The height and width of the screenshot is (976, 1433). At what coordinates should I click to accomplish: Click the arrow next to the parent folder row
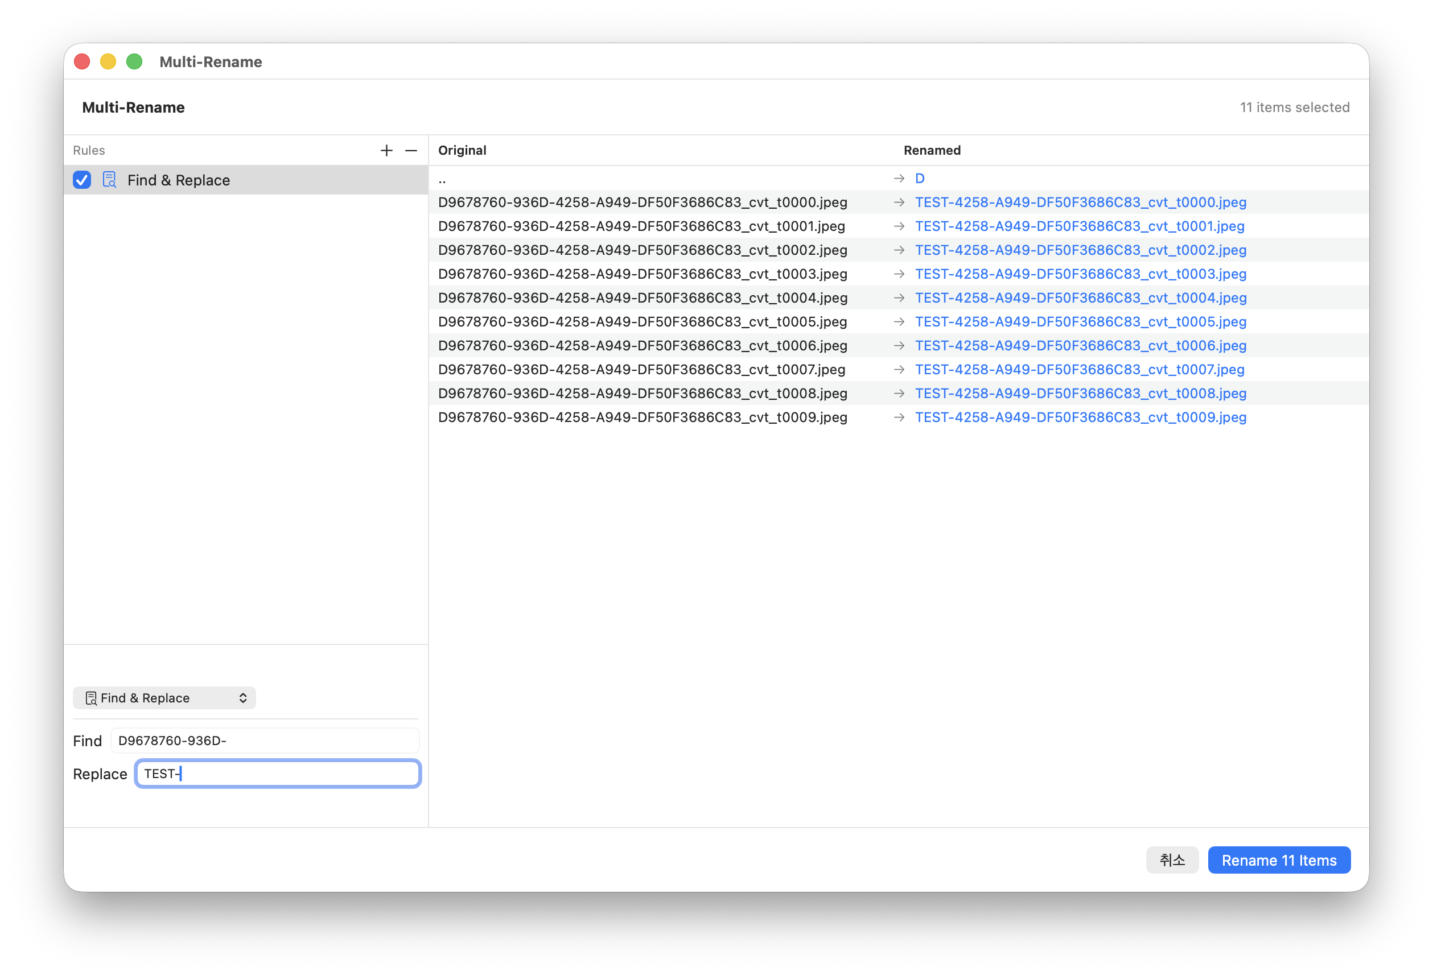(x=898, y=178)
